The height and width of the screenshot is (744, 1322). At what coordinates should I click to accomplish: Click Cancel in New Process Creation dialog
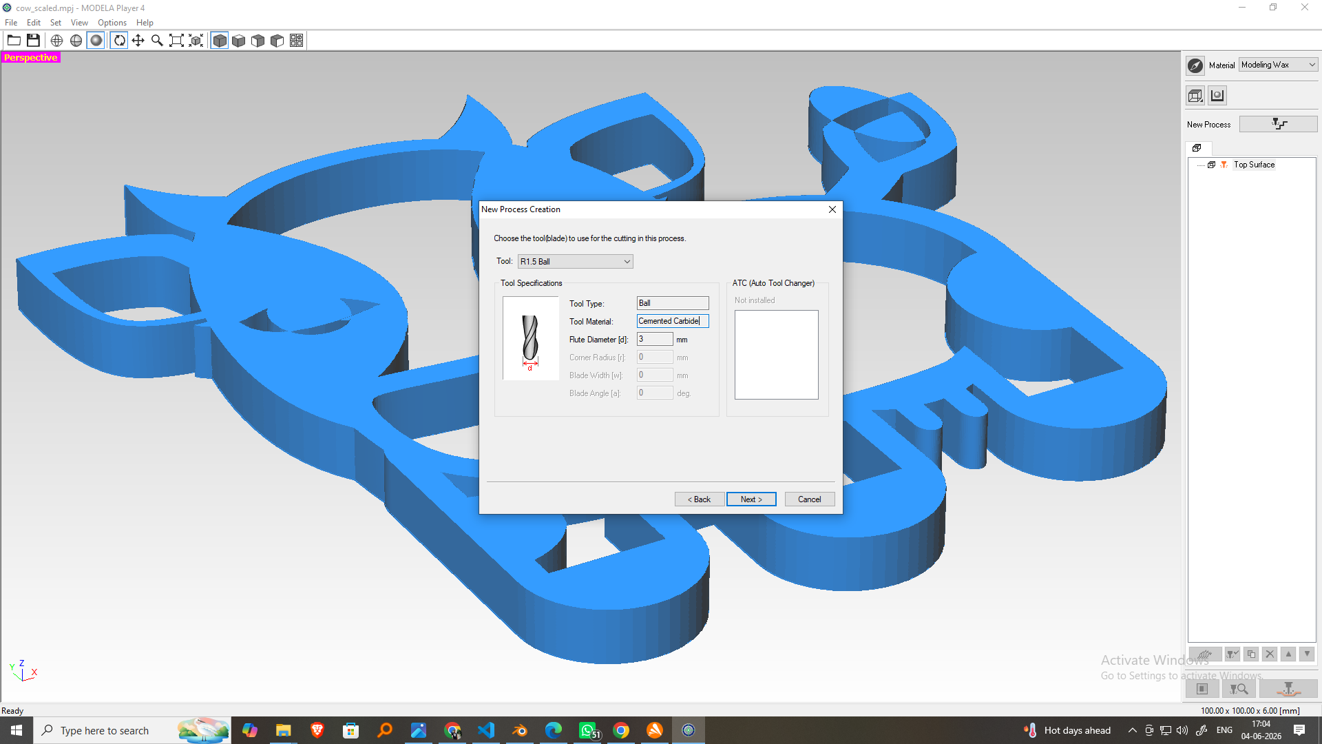810,499
